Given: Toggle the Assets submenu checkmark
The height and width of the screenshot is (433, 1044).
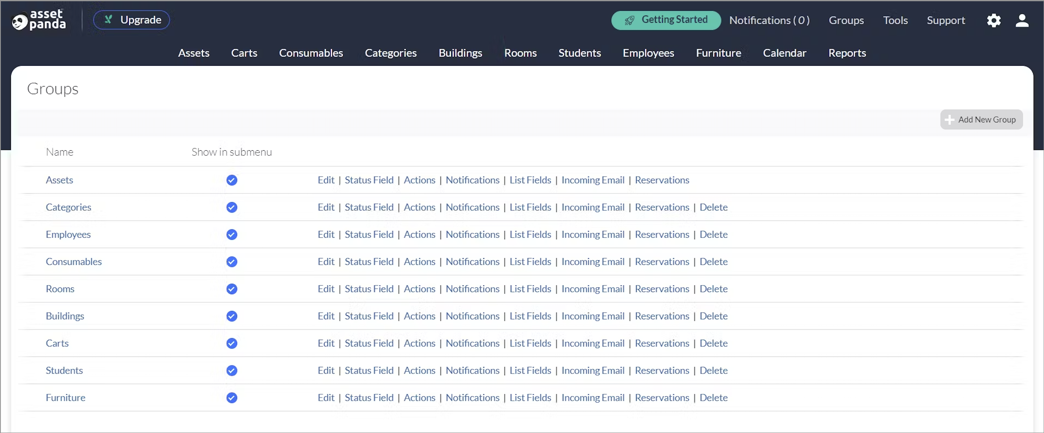Looking at the screenshot, I should (x=232, y=180).
